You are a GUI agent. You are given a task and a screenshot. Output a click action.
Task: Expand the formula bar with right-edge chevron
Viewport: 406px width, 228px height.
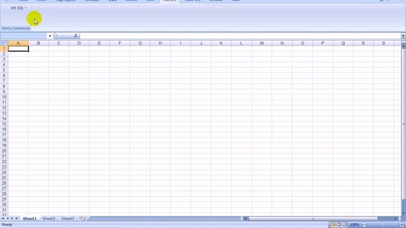point(403,35)
